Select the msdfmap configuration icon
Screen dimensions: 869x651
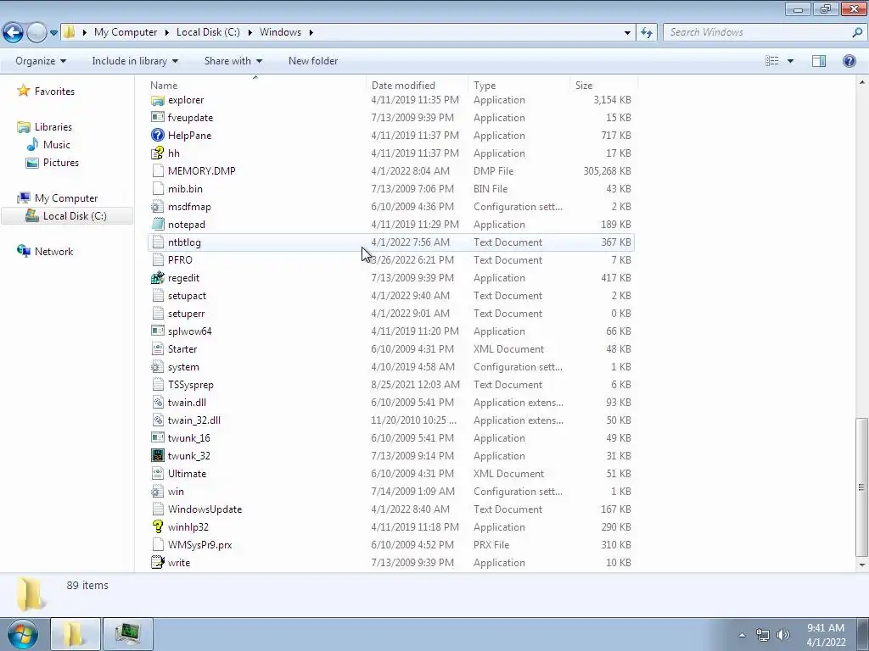tap(157, 207)
